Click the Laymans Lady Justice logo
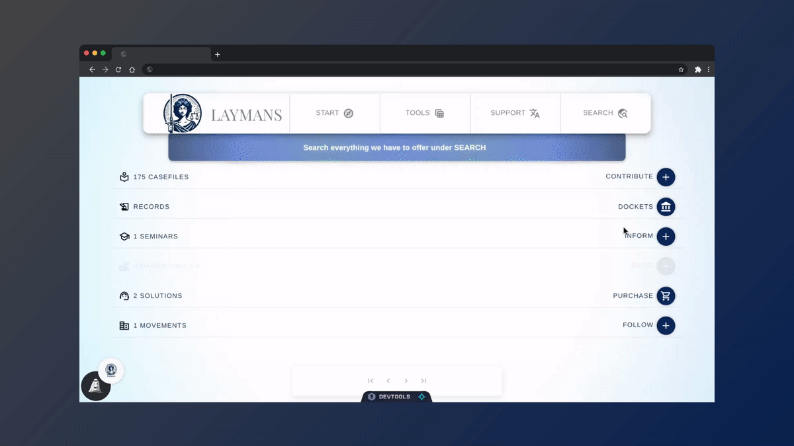The image size is (794, 446). (183, 114)
